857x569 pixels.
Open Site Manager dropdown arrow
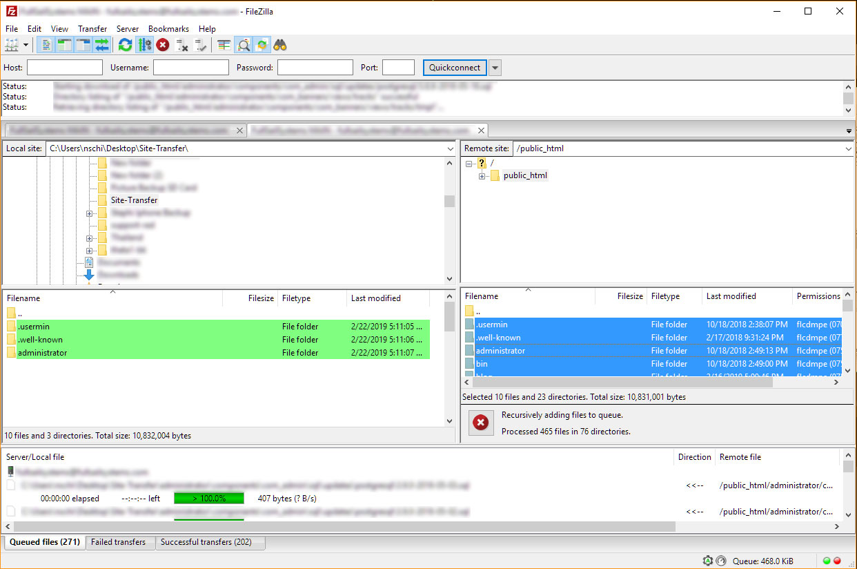pos(26,45)
